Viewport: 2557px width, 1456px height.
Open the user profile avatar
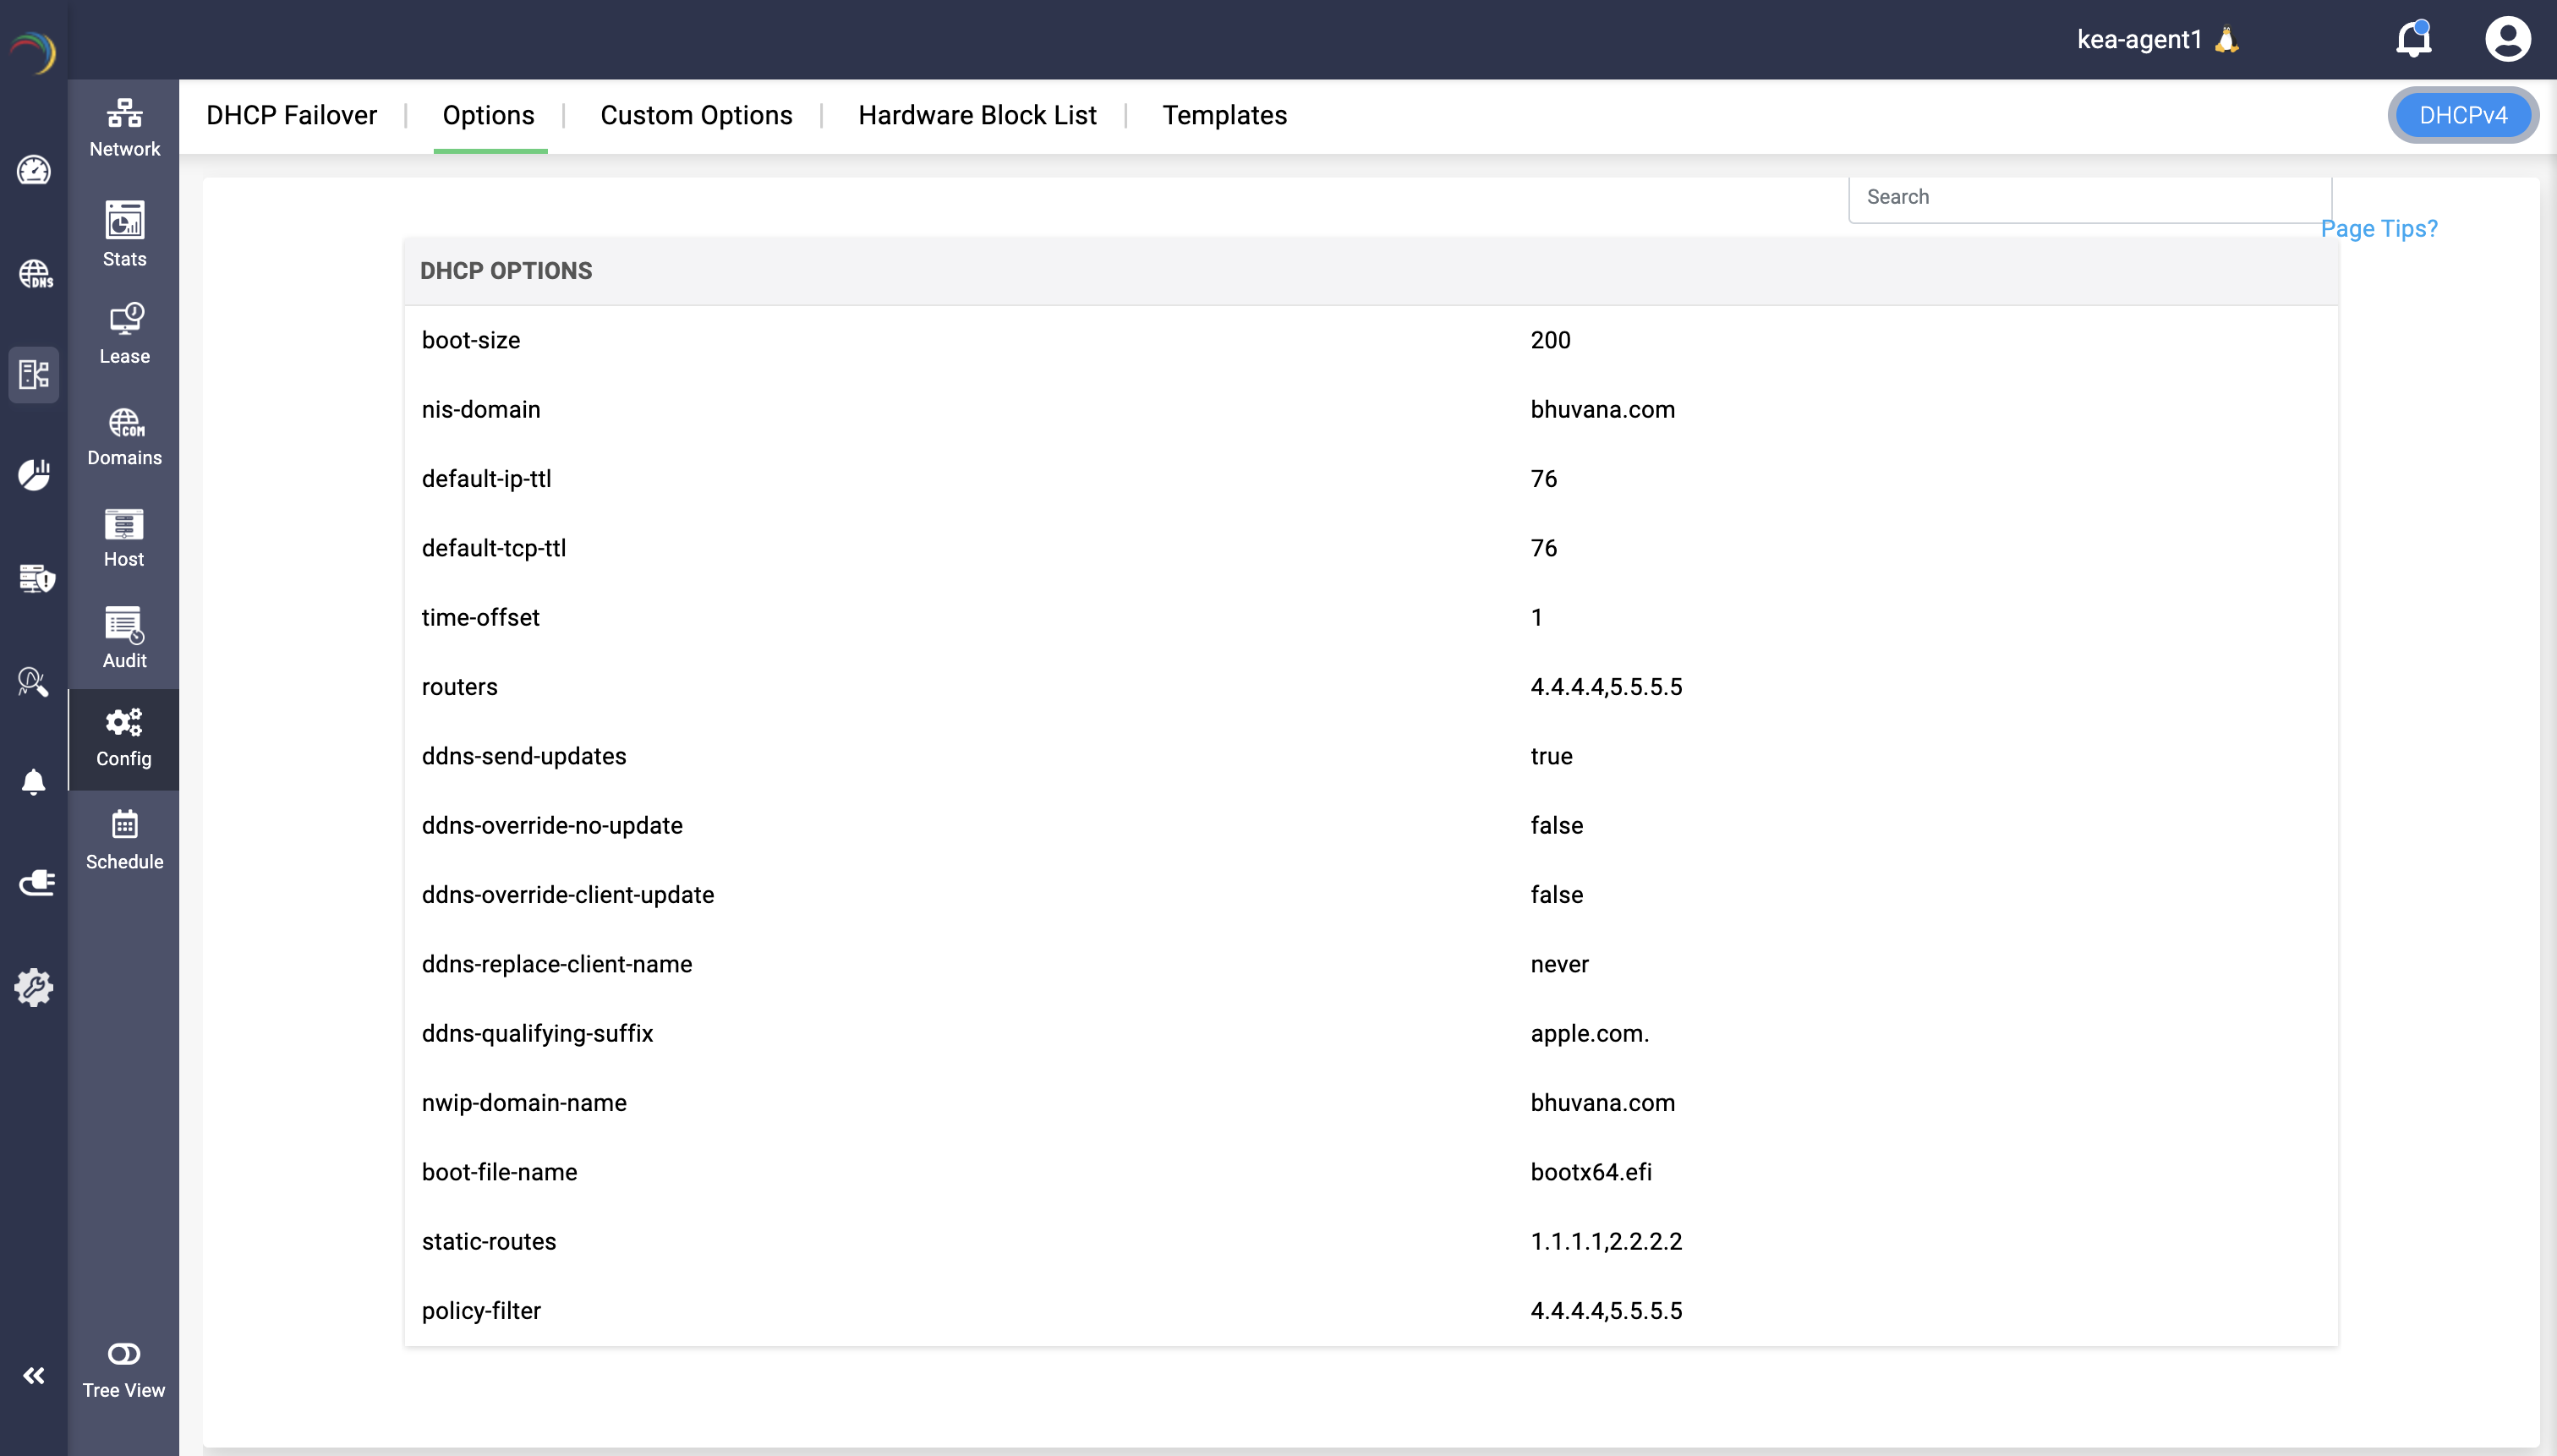click(2507, 39)
